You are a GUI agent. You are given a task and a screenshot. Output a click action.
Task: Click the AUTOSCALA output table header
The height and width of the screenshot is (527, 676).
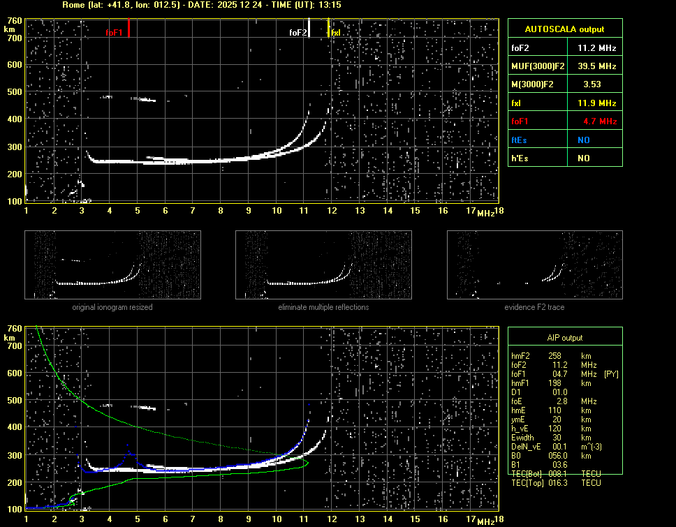tap(564, 29)
